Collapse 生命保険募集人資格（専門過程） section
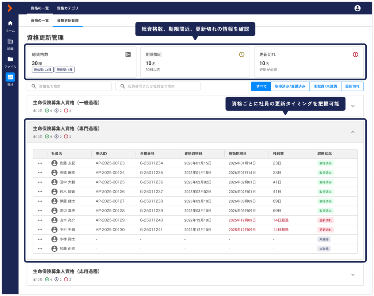 (x=352, y=132)
